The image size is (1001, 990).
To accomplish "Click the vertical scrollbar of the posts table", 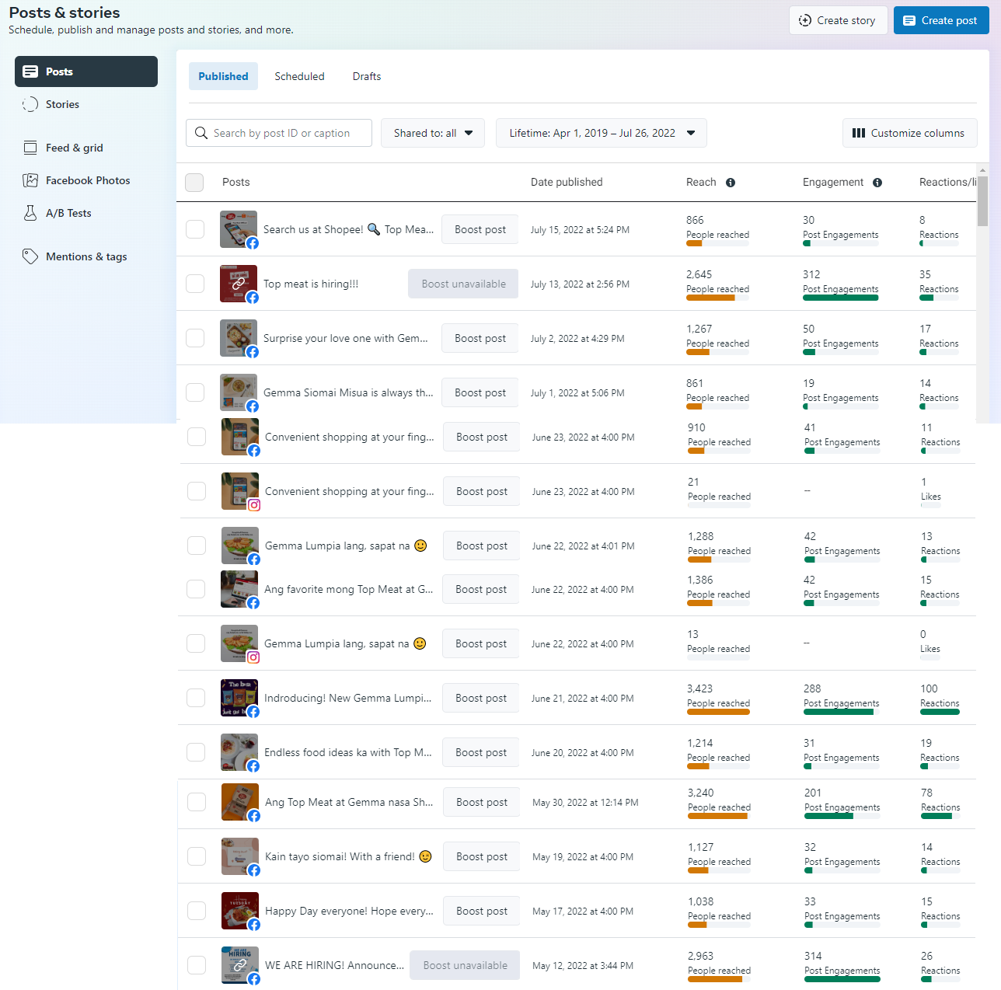I will (982, 200).
